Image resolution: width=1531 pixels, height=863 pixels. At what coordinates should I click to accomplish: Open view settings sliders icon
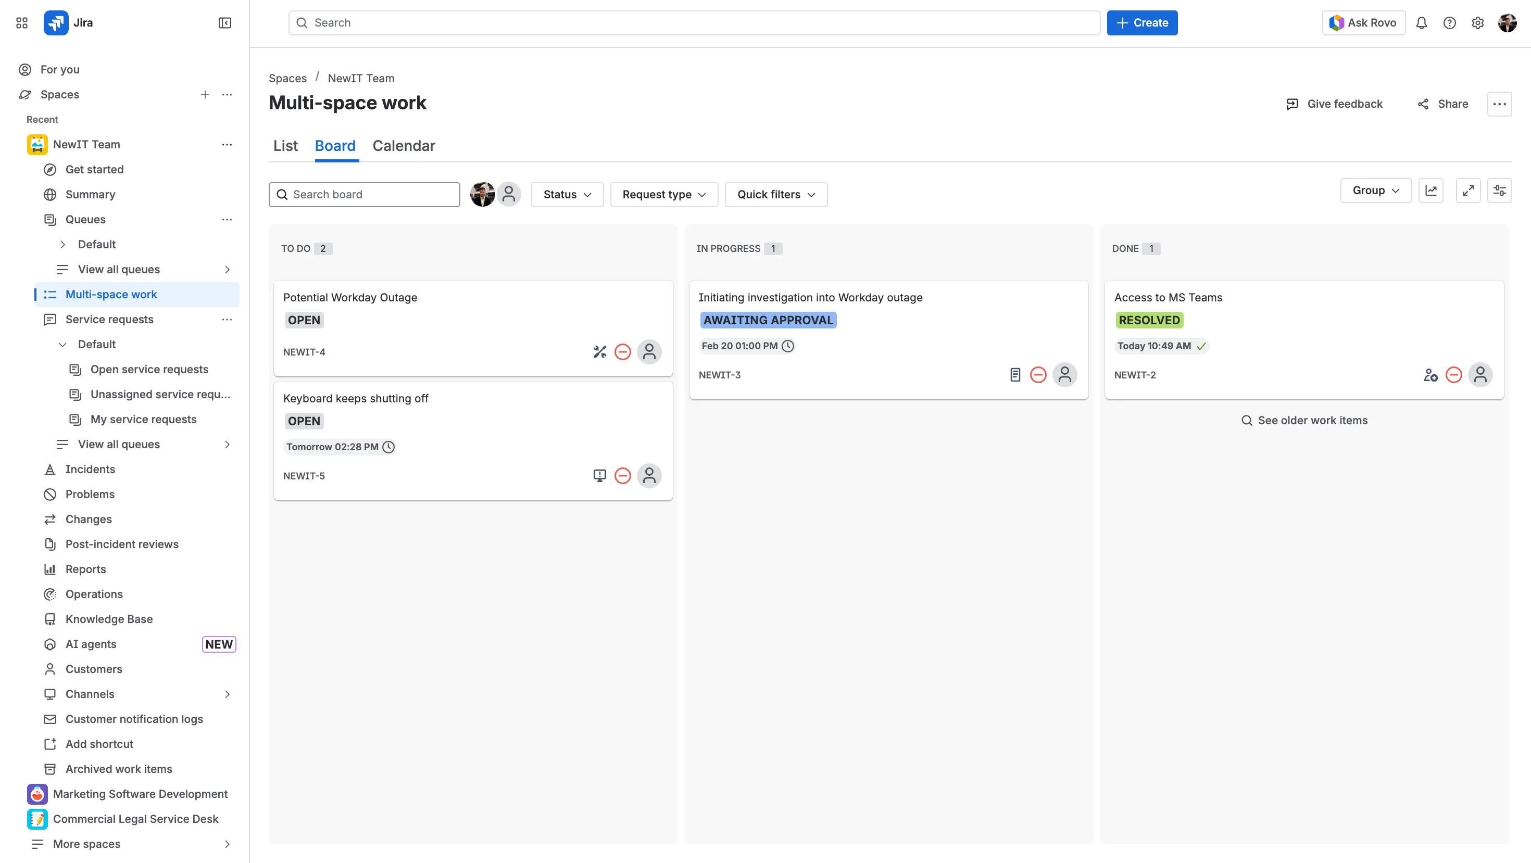click(1500, 190)
